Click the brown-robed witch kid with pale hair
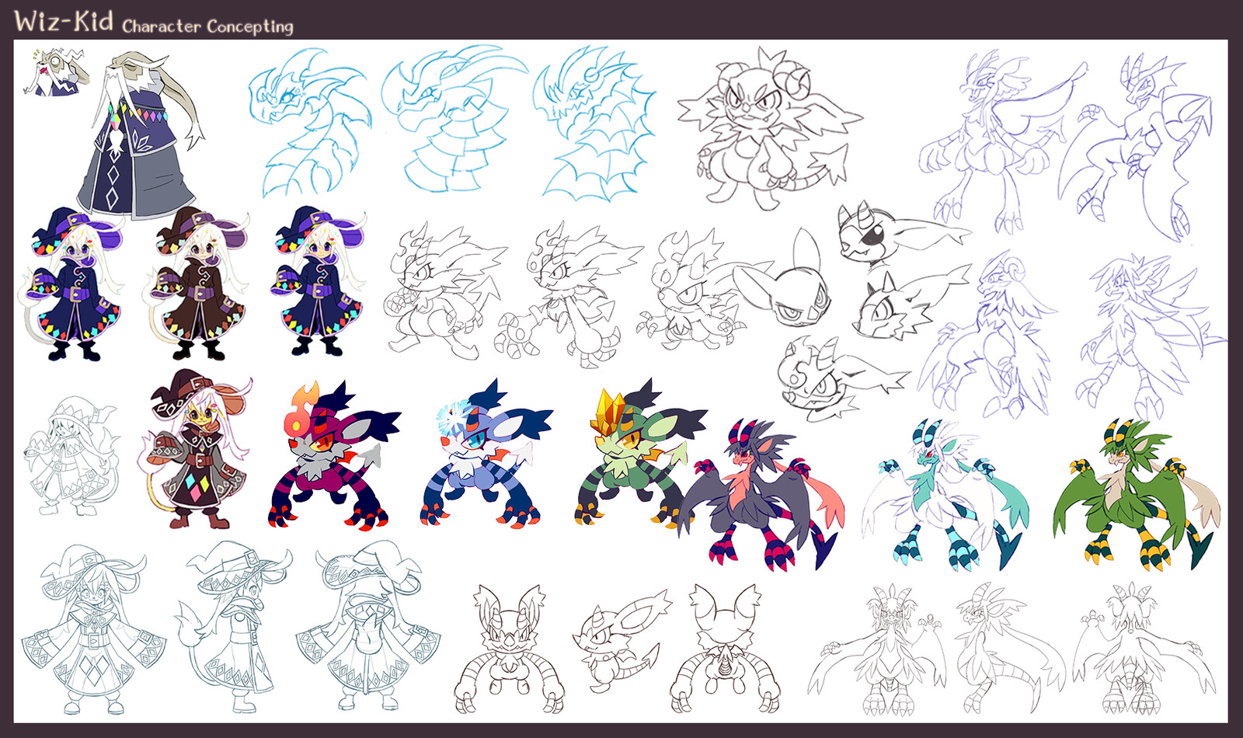Screen dimensions: 1243x738 (198, 283)
